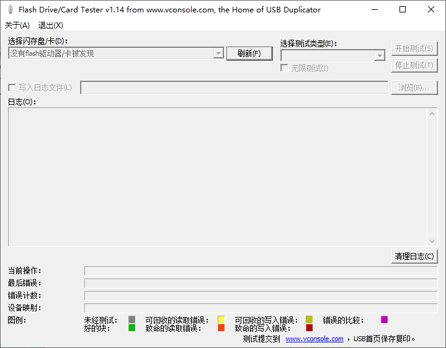Click the gray 未经测试 legend swatch

[132, 319]
